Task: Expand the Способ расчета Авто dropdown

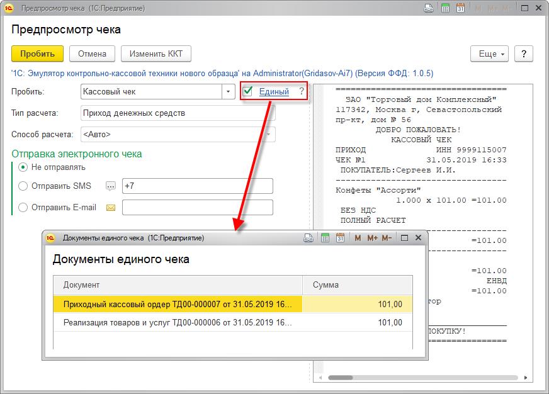Action: pyautogui.click(x=269, y=134)
